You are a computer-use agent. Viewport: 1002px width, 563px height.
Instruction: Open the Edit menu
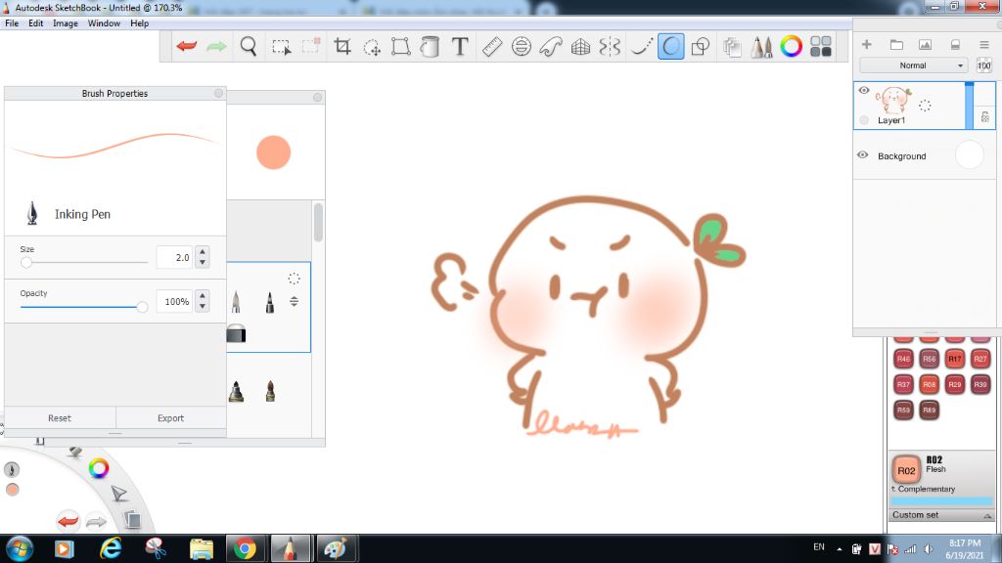[x=36, y=23]
